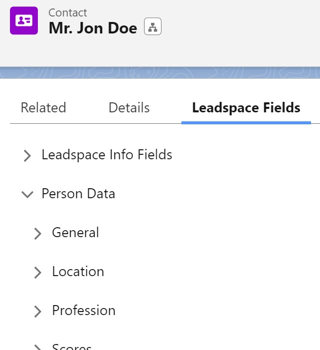Select the General subsection label
The width and height of the screenshot is (320, 350).
tap(76, 232)
